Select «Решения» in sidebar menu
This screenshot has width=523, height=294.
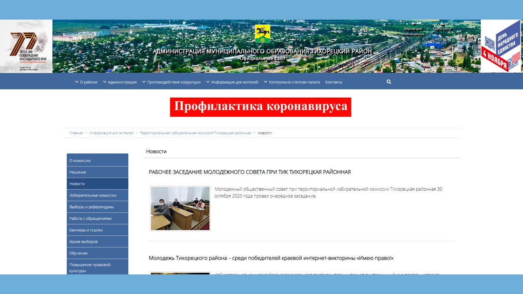tap(98, 172)
